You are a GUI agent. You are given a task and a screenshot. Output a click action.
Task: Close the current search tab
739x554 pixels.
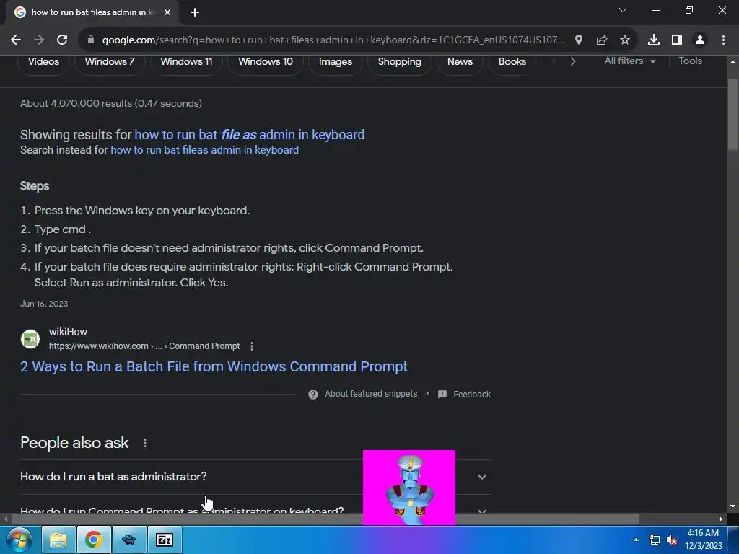(167, 12)
